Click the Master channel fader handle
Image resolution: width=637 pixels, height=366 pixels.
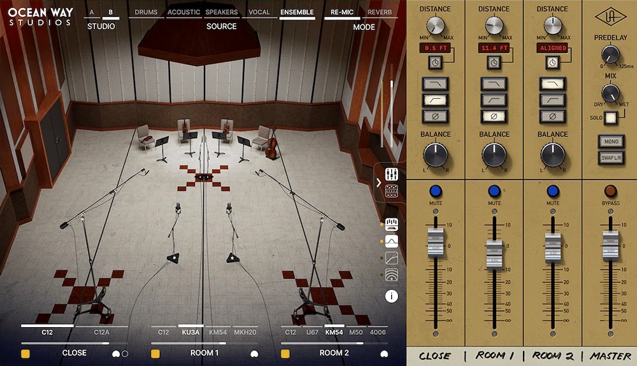pos(610,246)
